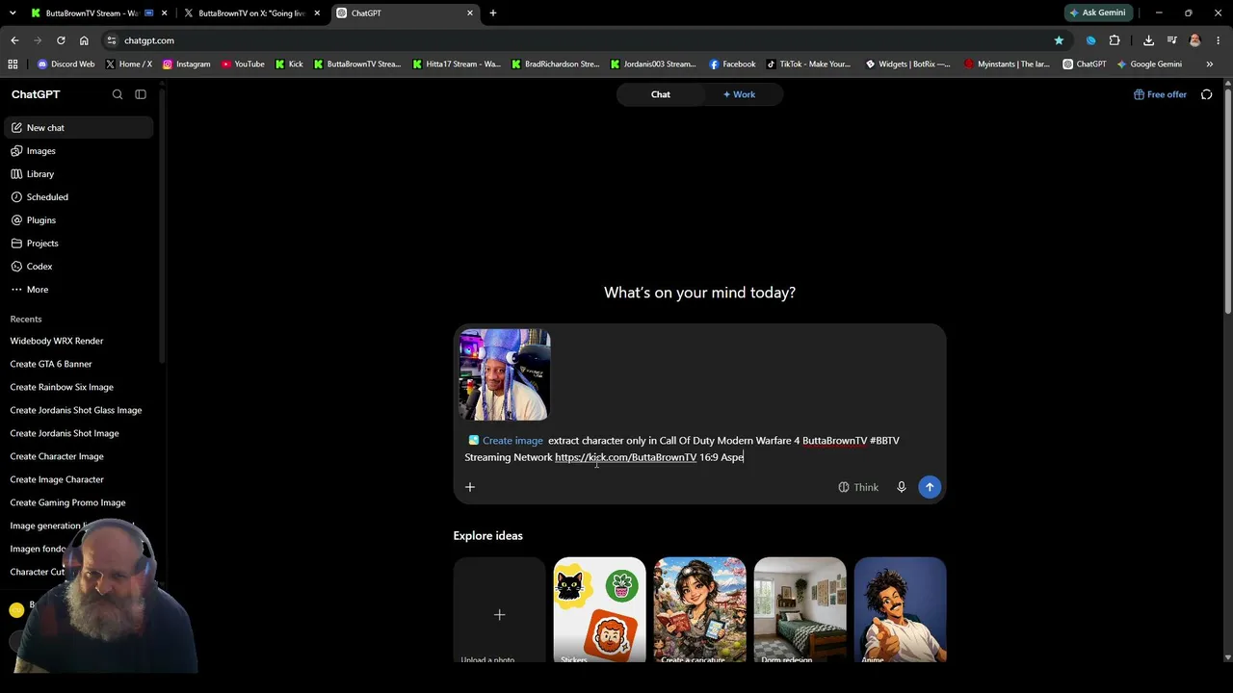
Task: Switch to the Work mode tab
Action: point(739,94)
